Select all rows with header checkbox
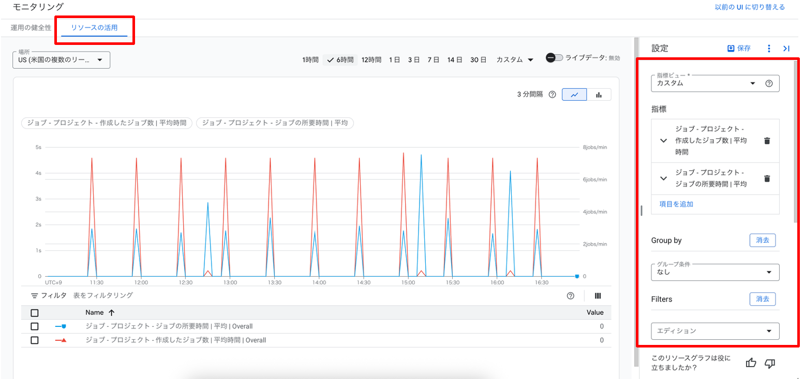 point(35,312)
